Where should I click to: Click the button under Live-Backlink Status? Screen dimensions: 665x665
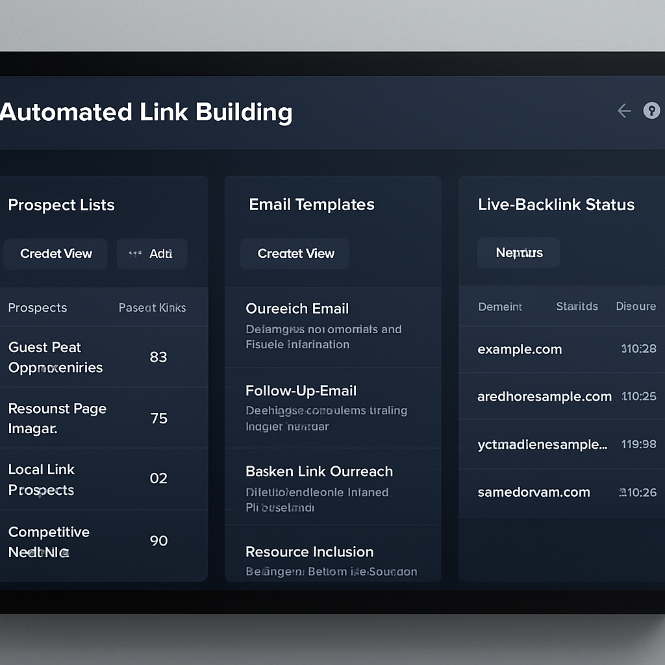click(x=518, y=253)
